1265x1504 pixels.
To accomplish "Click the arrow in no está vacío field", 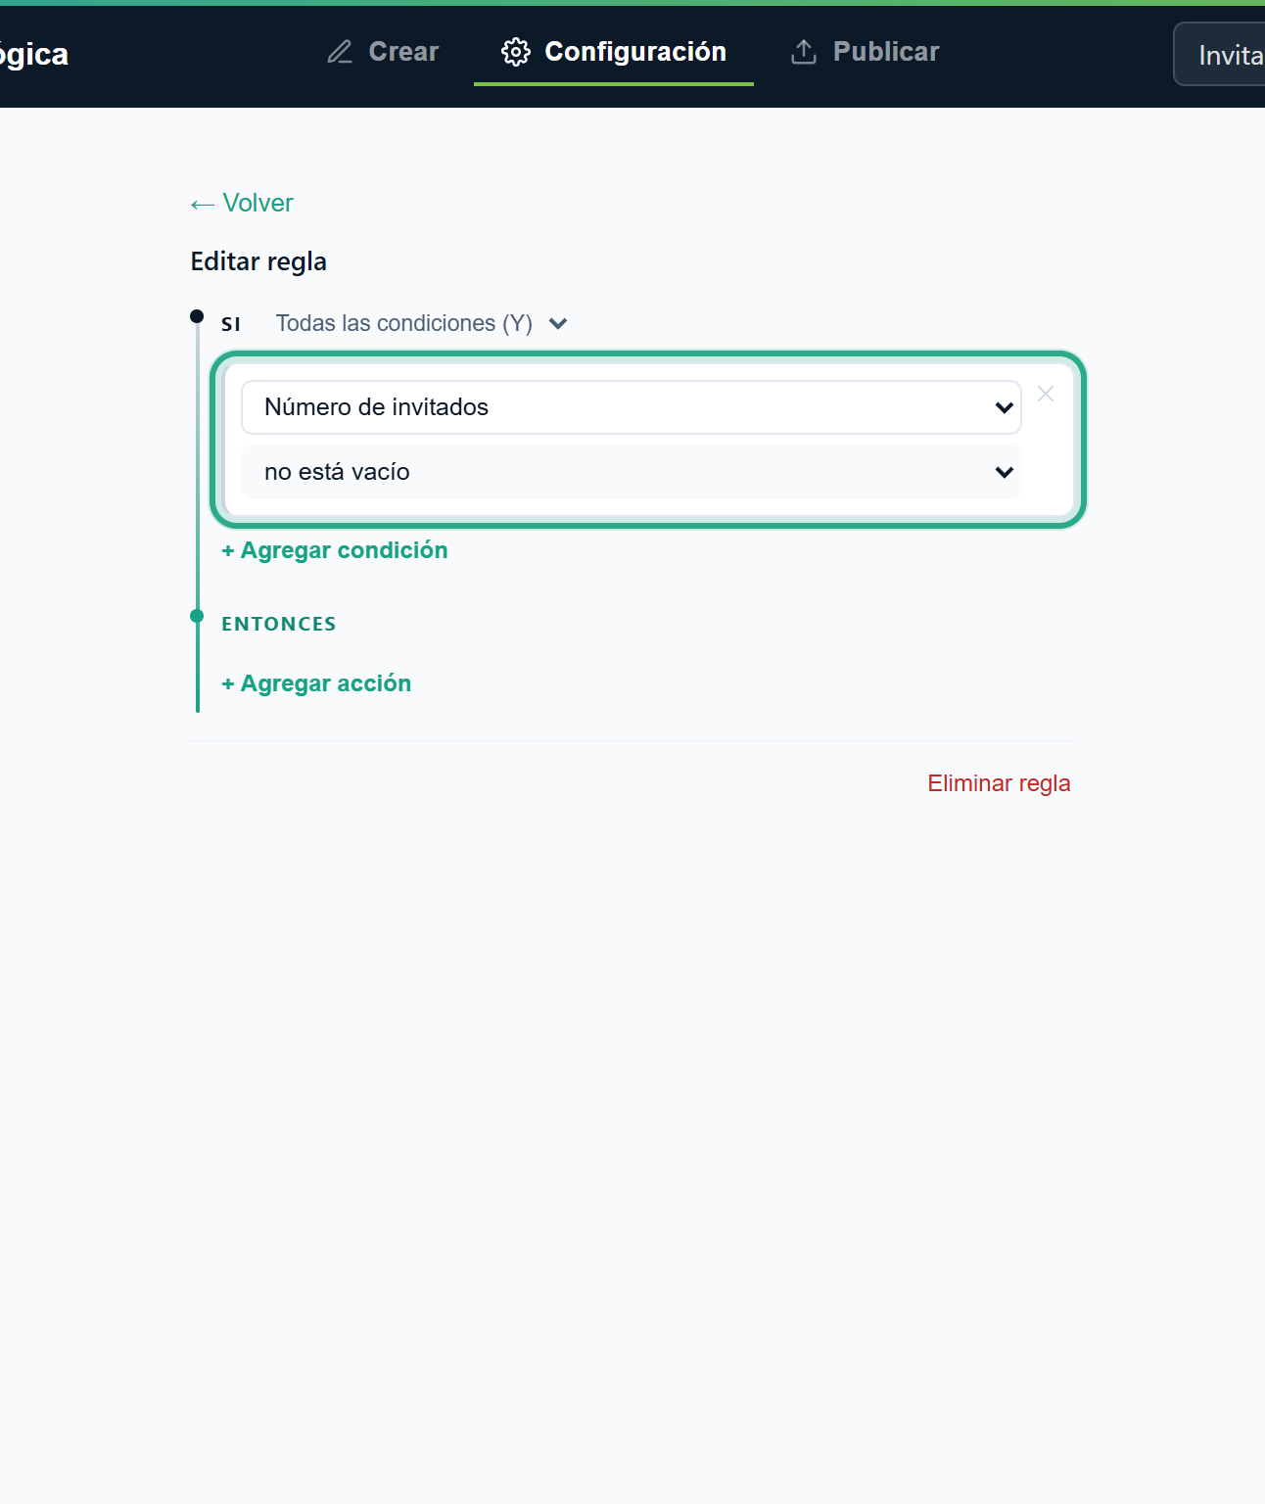I will point(1004,472).
